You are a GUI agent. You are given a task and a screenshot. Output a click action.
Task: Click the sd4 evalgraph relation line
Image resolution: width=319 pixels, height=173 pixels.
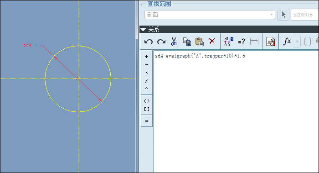(x=200, y=56)
